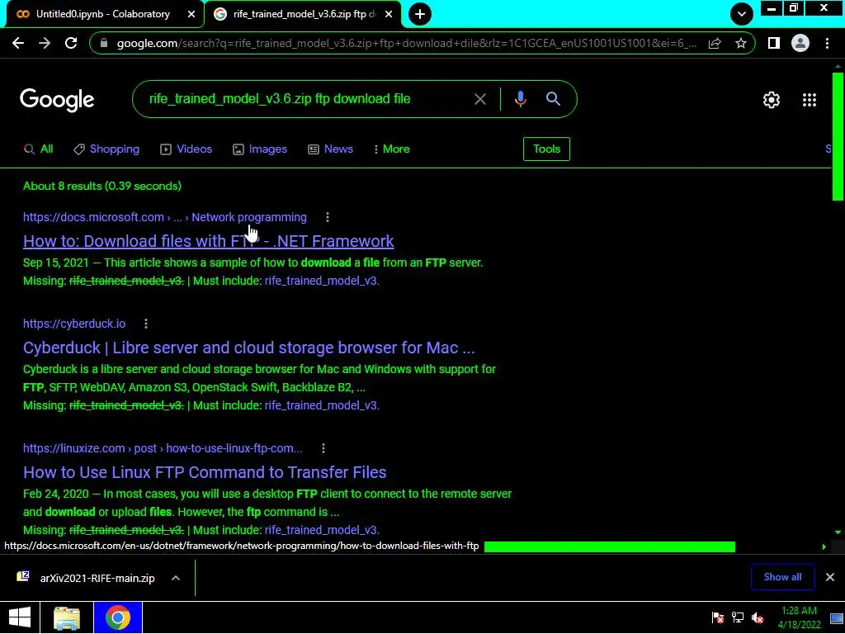The height and width of the screenshot is (634, 845).
Task: Open the cyberduck.io URL
Action: click(x=74, y=324)
